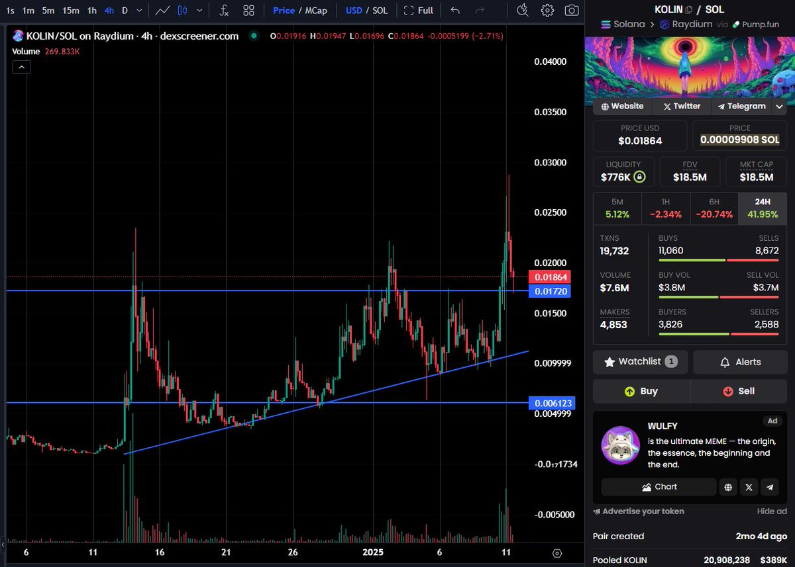Image resolution: width=795 pixels, height=567 pixels.
Task: Copy KOLIN token address icon
Action: [x=689, y=9]
